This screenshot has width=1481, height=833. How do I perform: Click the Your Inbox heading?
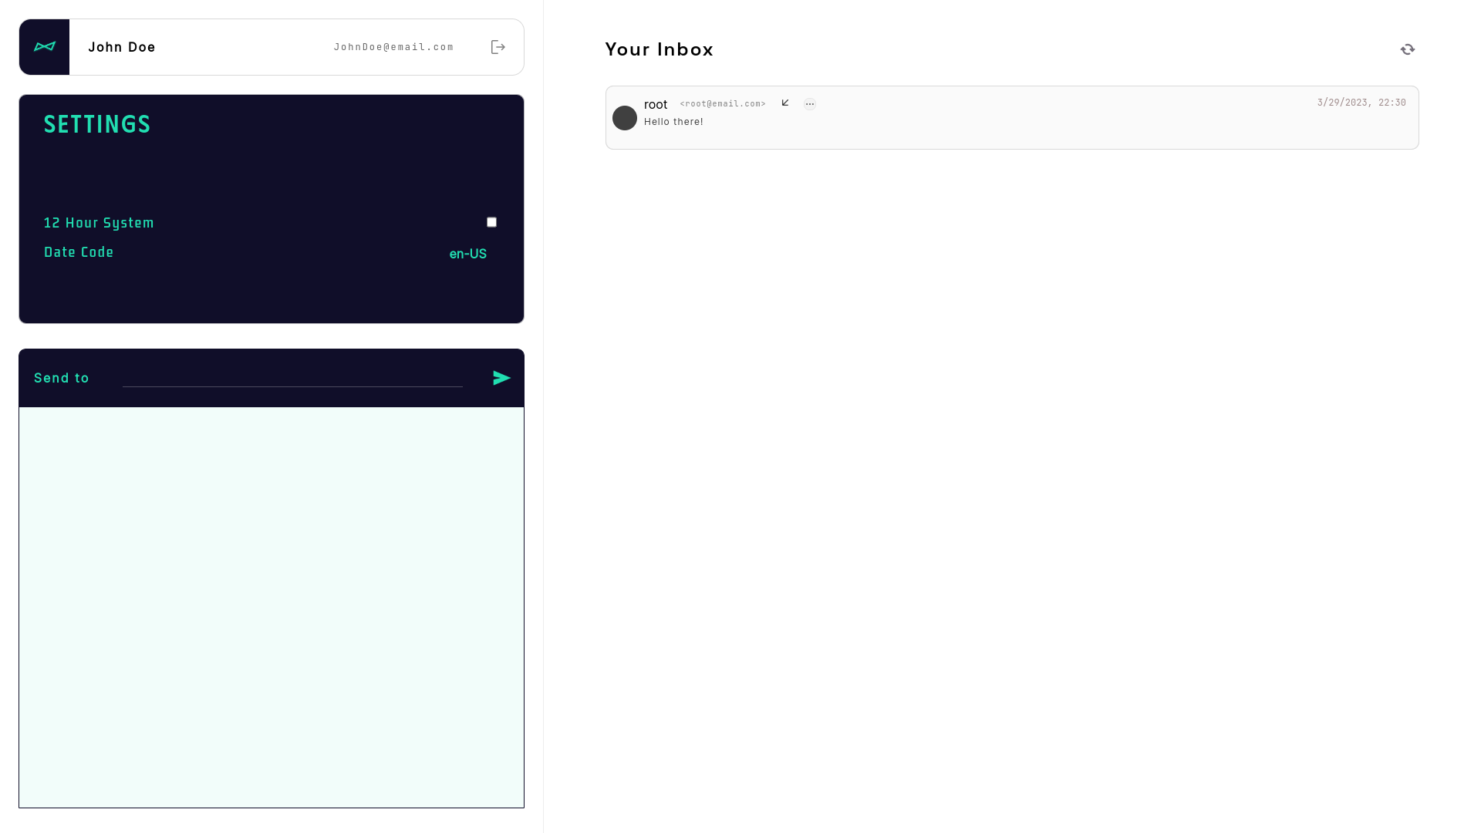[659, 49]
